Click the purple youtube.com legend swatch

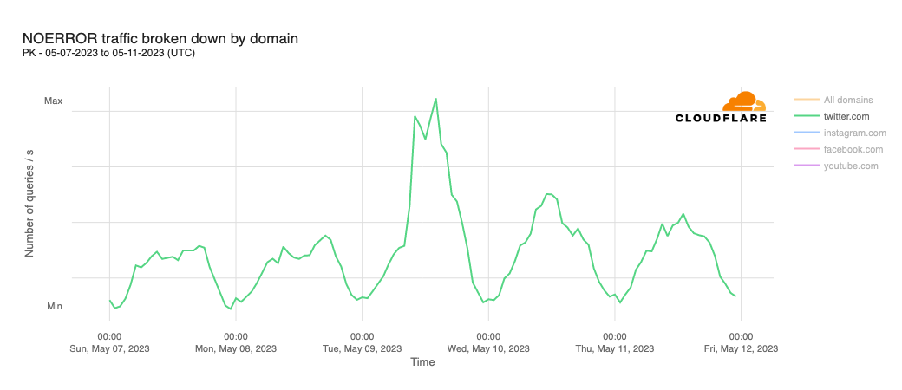click(806, 166)
